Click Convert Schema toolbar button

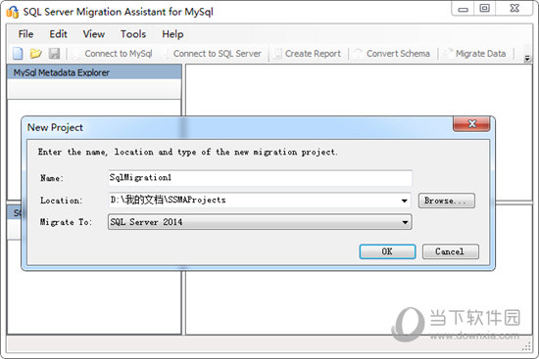pos(393,54)
